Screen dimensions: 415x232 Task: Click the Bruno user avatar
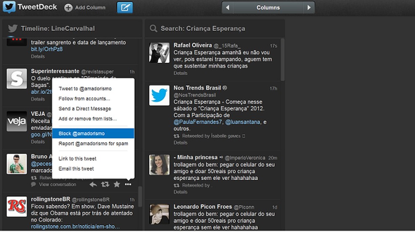17,164
